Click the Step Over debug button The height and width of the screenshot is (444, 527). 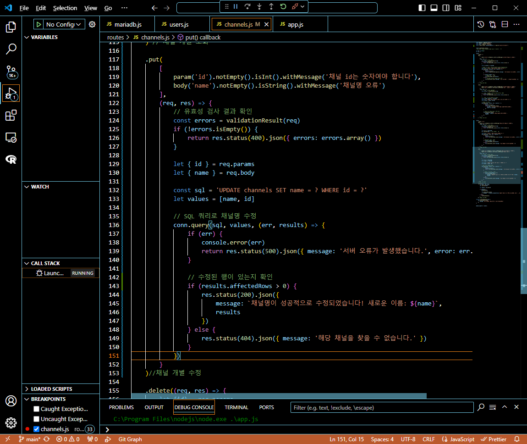(247, 6)
